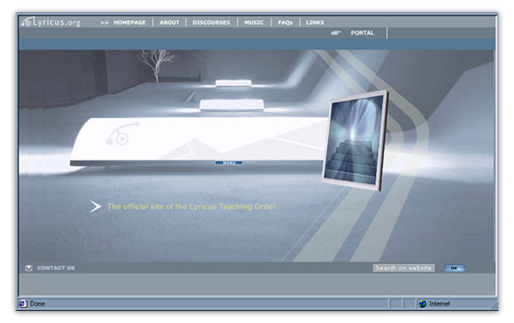Click the OK search button
The image size is (514, 323).
click(454, 268)
